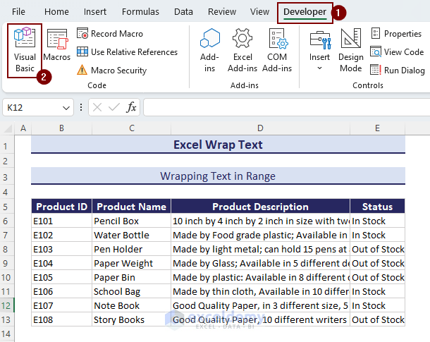Click Run Dialog button
This screenshot has height=342, width=430.
pos(397,71)
